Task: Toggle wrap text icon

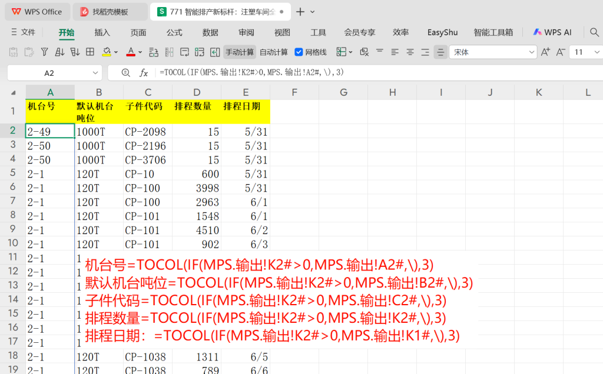Action: (184, 52)
